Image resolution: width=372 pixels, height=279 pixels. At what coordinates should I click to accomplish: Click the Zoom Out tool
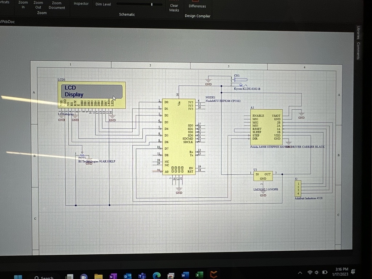click(38, 5)
